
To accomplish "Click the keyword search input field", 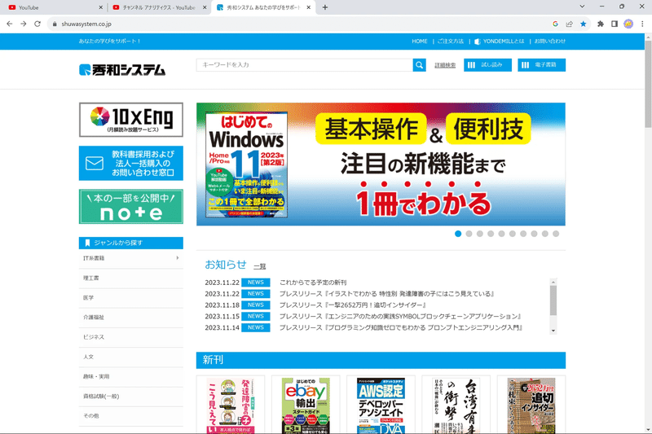I will tap(304, 65).
